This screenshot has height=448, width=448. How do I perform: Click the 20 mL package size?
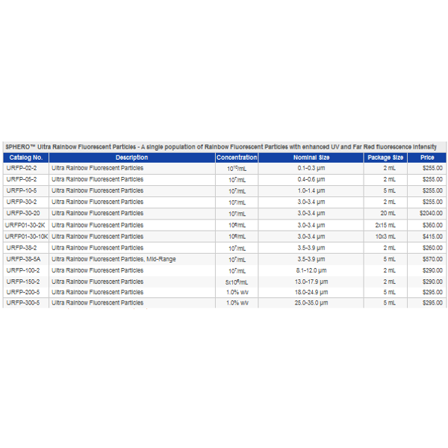(x=388, y=213)
